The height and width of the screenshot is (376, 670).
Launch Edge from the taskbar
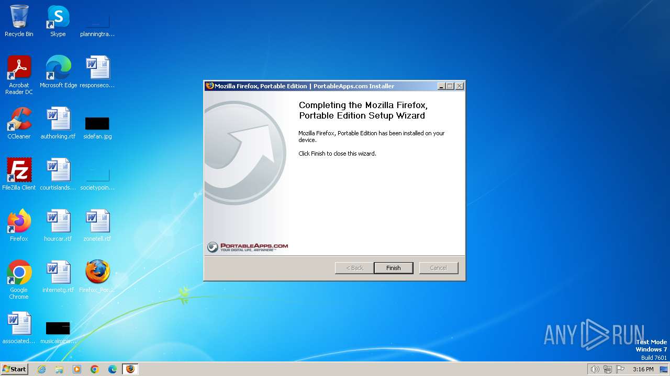[113, 369]
